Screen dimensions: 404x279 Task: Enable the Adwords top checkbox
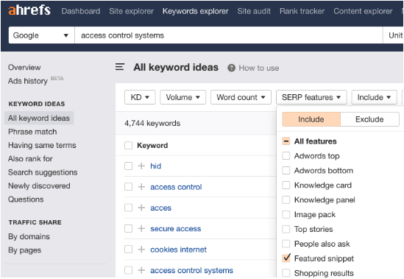point(286,156)
